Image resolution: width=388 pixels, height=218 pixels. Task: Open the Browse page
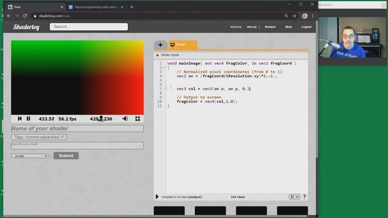tap(270, 27)
